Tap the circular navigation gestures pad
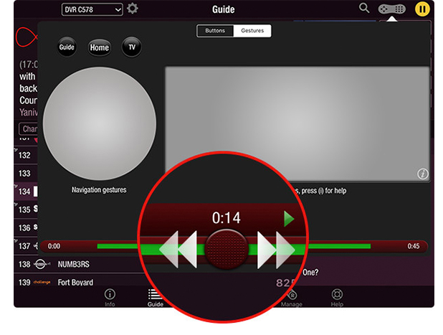This screenshot has height=335, width=443. [100, 123]
